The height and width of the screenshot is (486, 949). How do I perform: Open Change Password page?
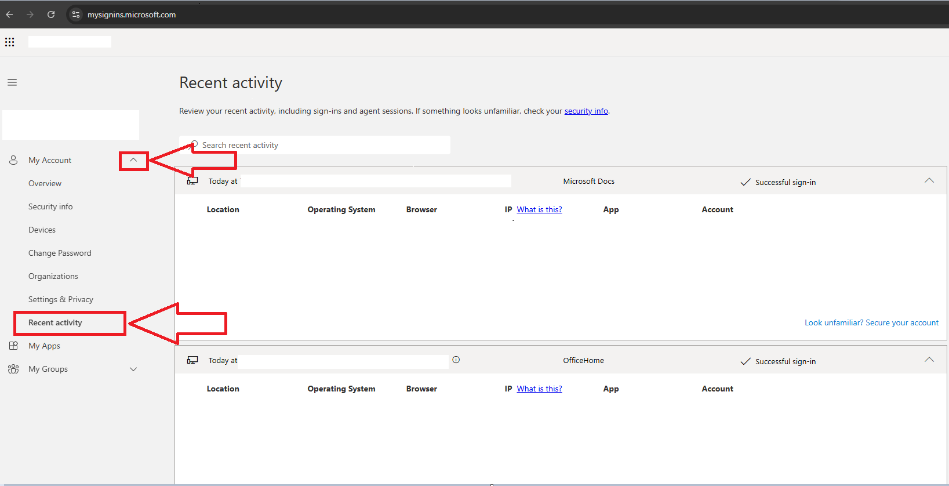[60, 253]
